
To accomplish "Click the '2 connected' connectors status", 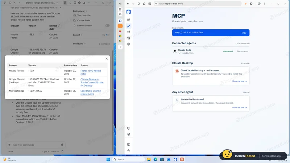I will [x=104, y=44].
